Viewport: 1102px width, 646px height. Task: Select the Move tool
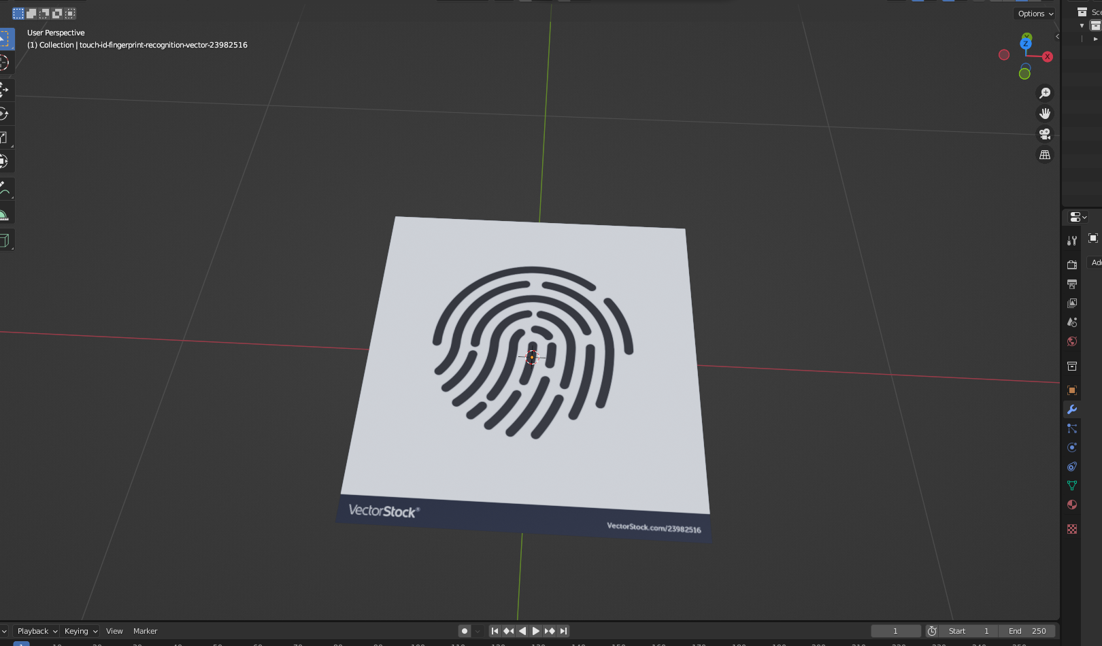5,89
